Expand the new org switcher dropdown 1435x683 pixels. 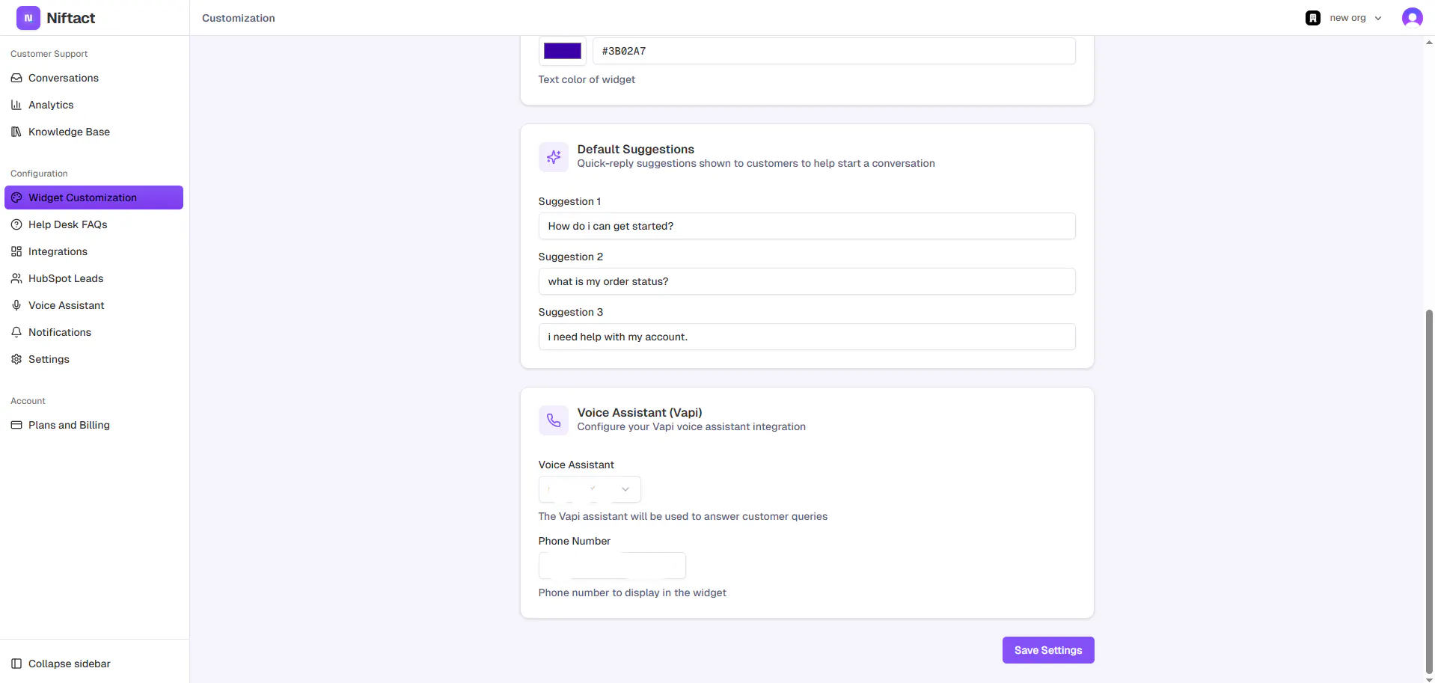(x=1344, y=18)
